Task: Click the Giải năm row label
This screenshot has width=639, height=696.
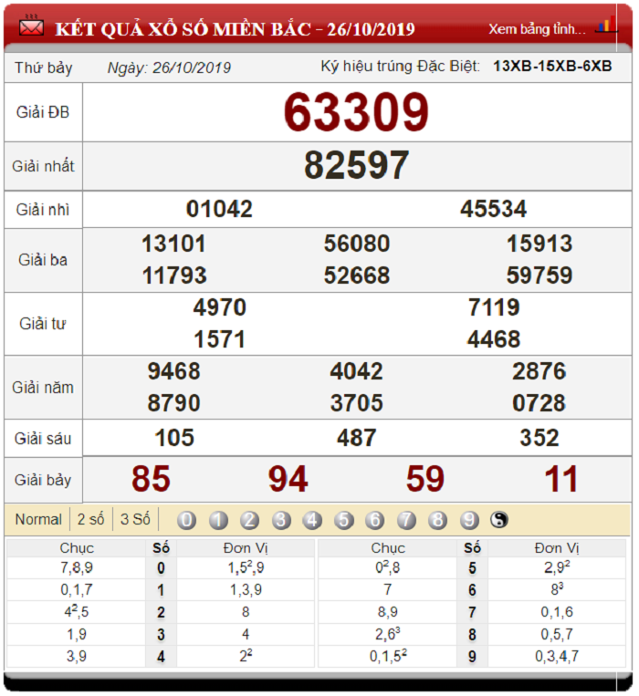Action: point(43,388)
